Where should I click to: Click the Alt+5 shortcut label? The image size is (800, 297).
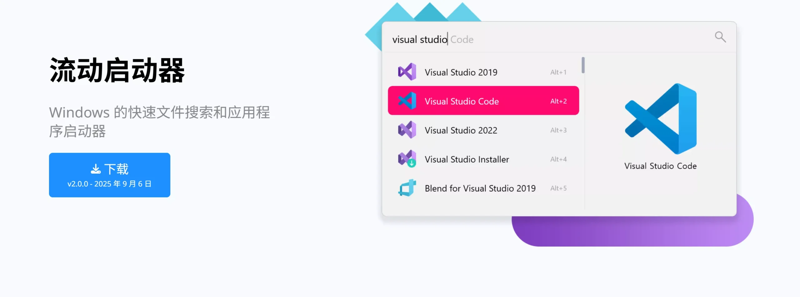click(558, 188)
